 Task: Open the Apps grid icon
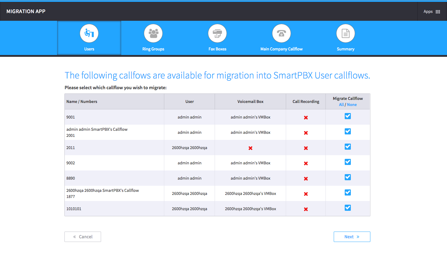(438, 12)
